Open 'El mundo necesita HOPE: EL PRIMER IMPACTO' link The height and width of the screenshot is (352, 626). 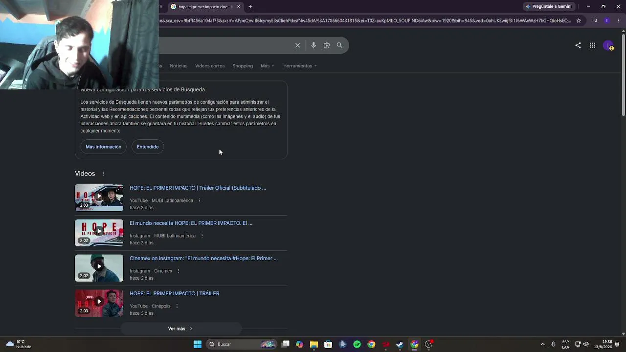point(191,223)
